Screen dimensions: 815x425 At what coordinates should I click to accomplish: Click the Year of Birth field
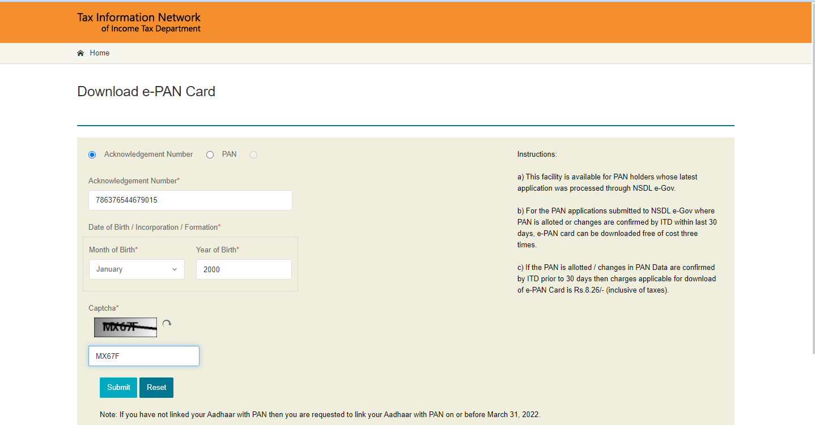(244, 269)
